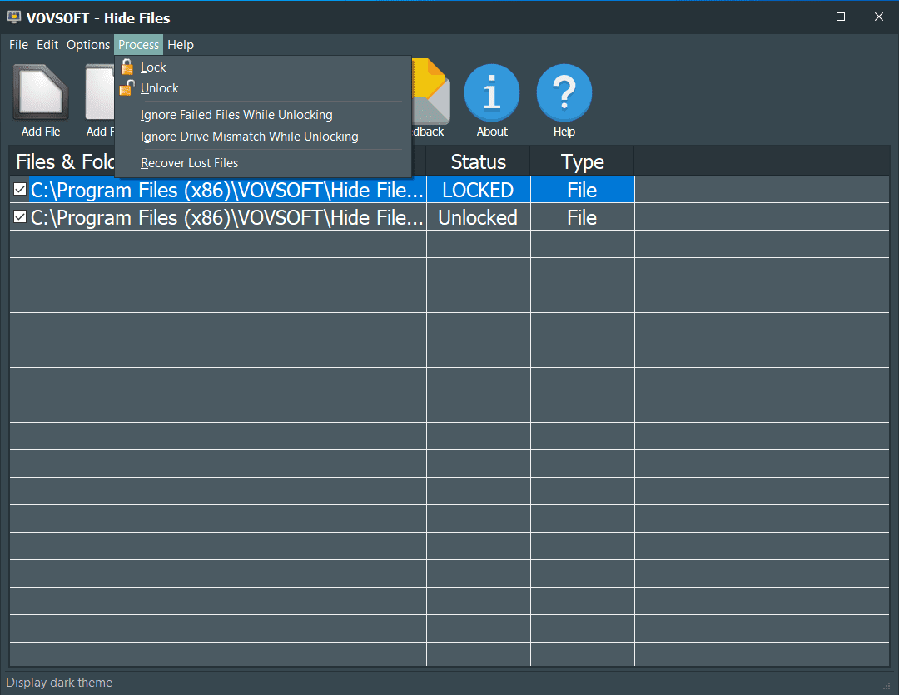899x695 pixels.
Task: Click the Feedback envelope icon
Action: point(431,92)
